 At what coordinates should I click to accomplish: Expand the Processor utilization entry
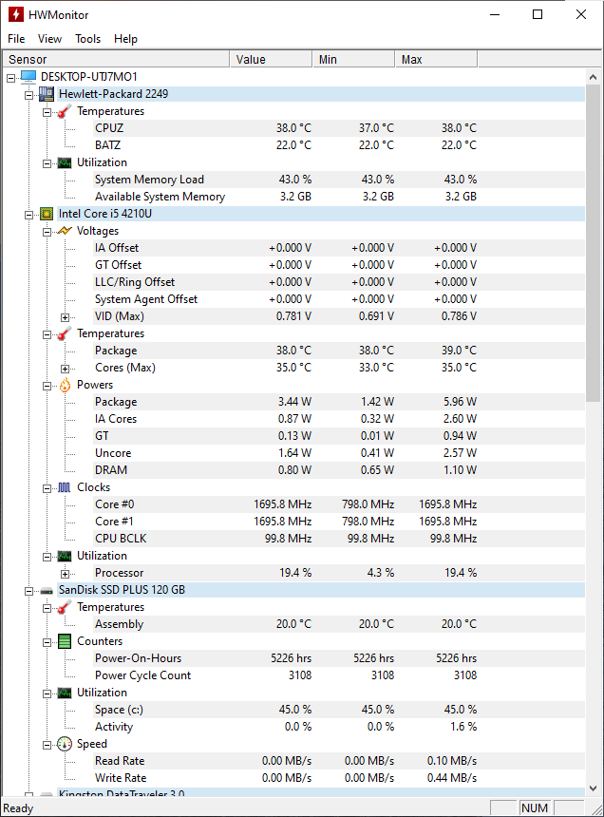65,573
